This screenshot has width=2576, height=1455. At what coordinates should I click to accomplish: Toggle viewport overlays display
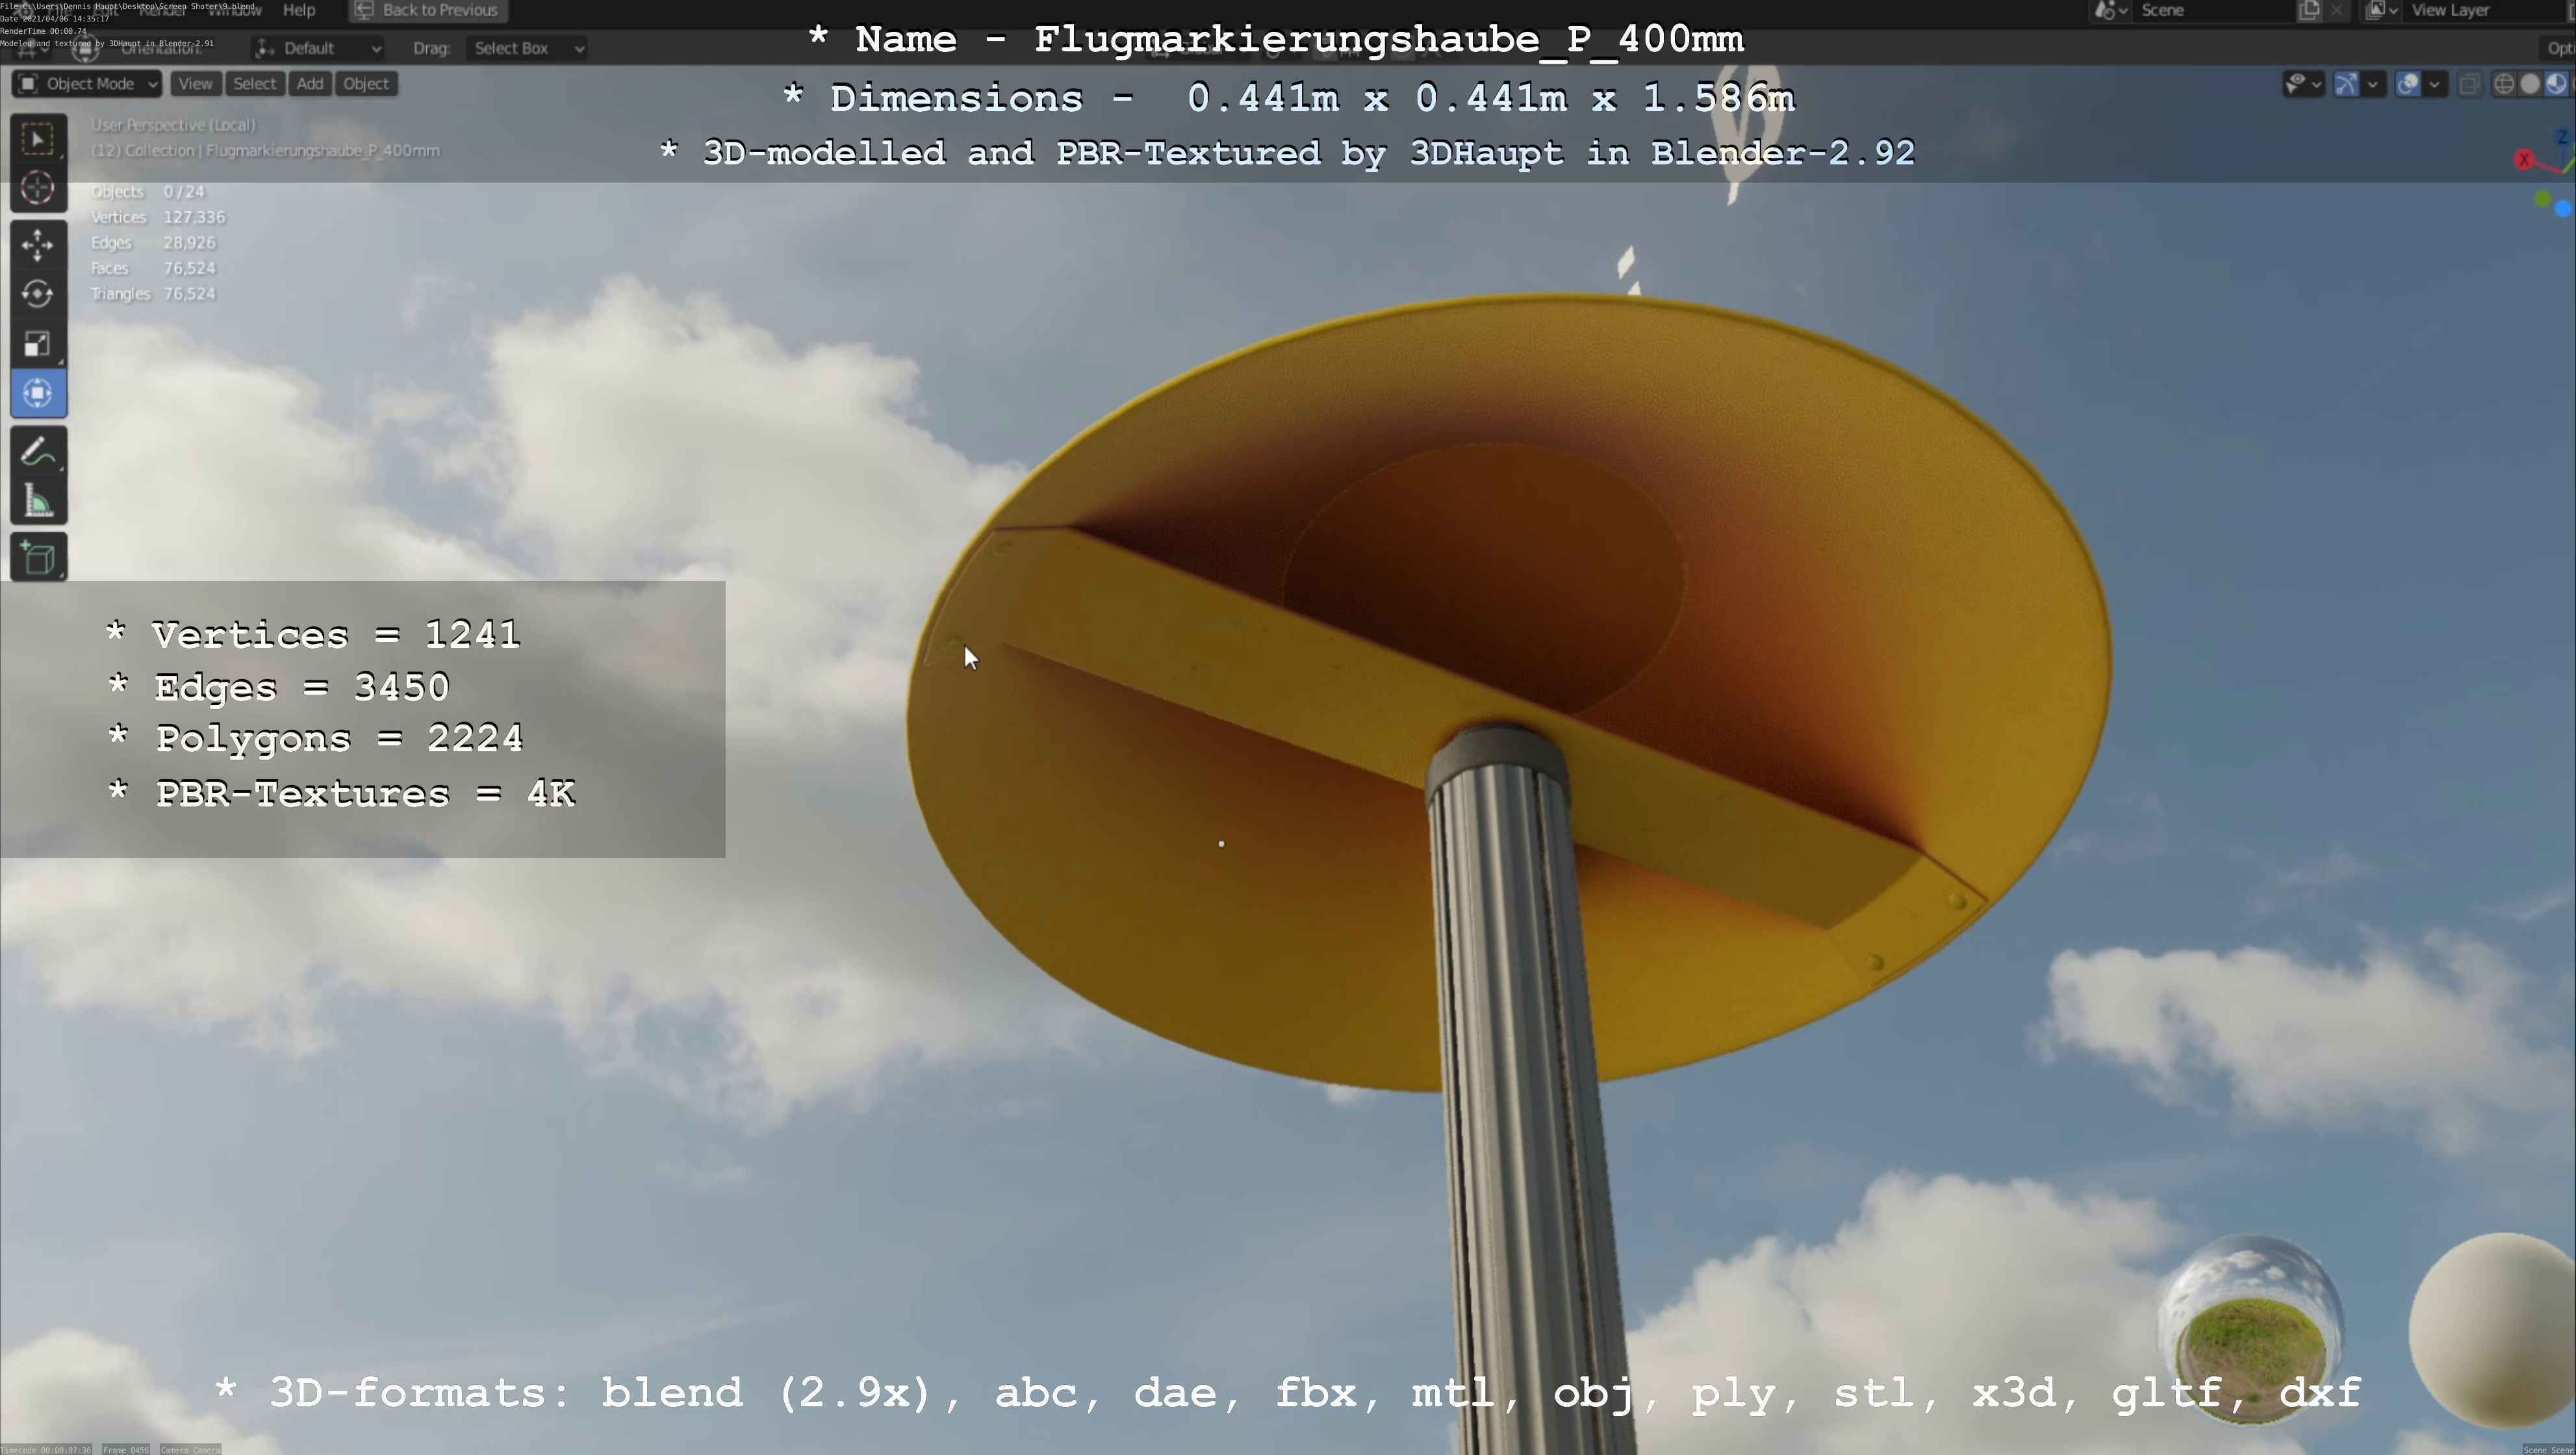pyautogui.click(x=2408, y=84)
